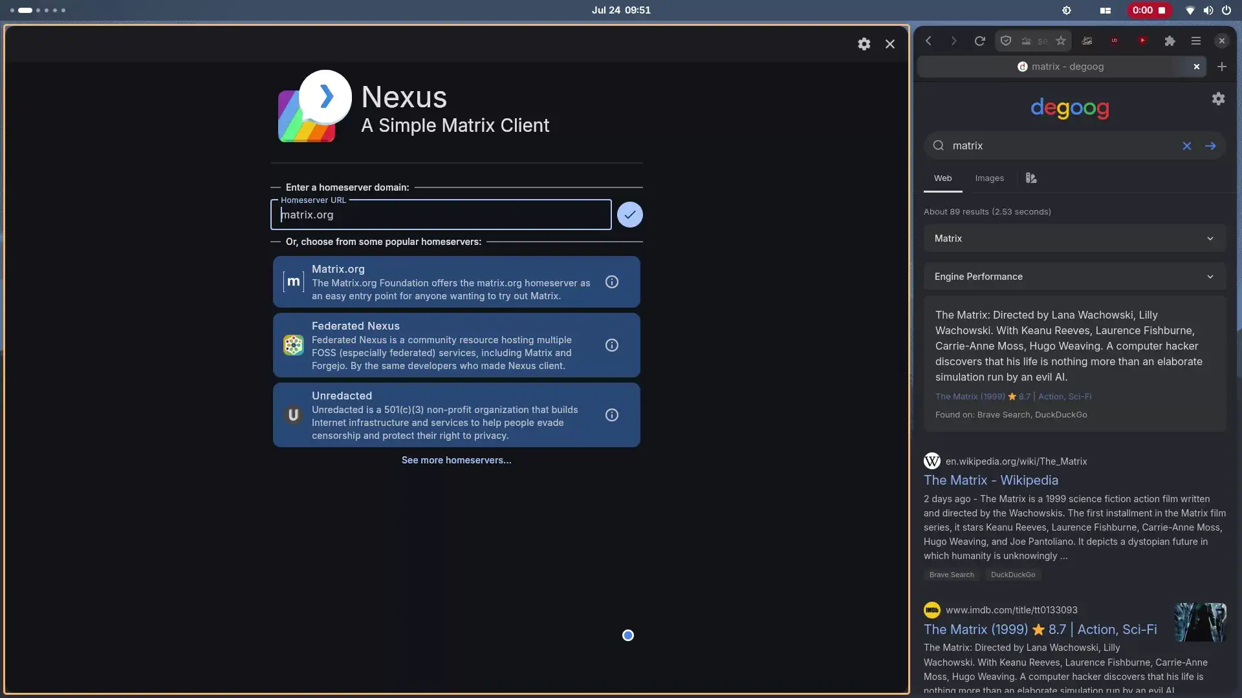Show info for Matrix.org homeserver
The height and width of the screenshot is (698, 1242).
(612, 282)
